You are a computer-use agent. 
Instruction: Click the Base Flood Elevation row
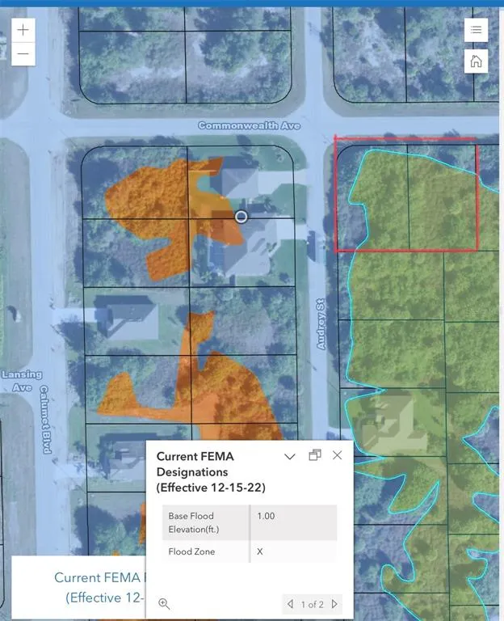[x=249, y=522]
